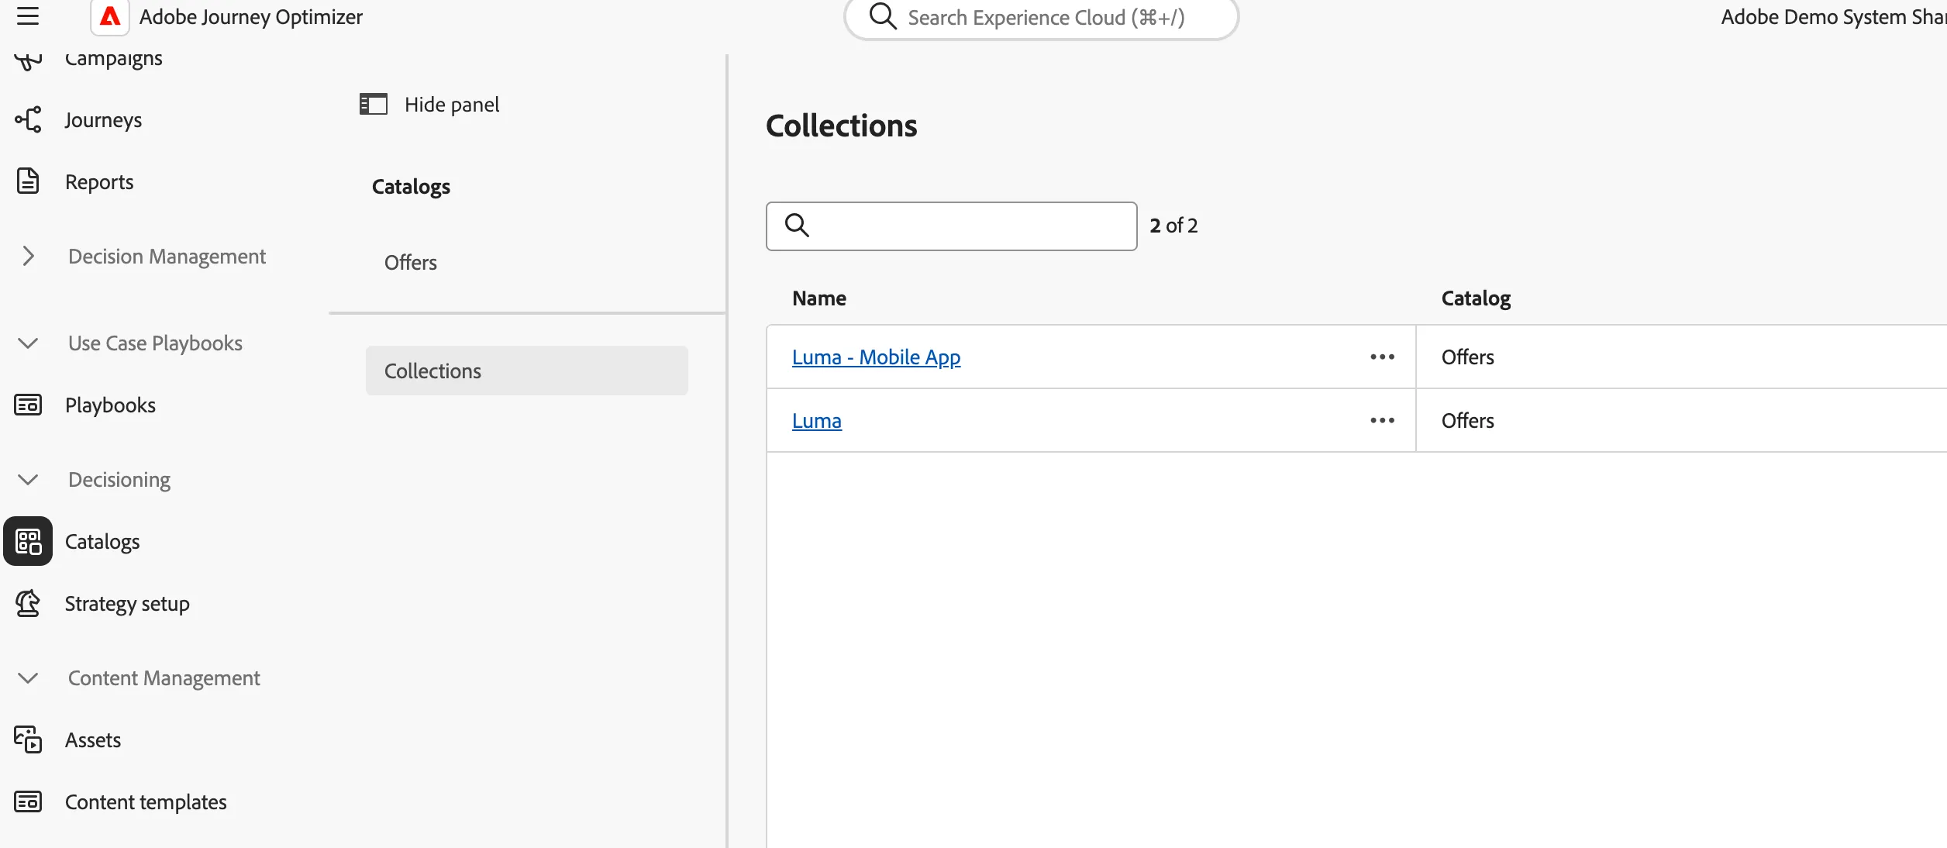
Task: Click the Assets media icon
Action: (x=28, y=739)
